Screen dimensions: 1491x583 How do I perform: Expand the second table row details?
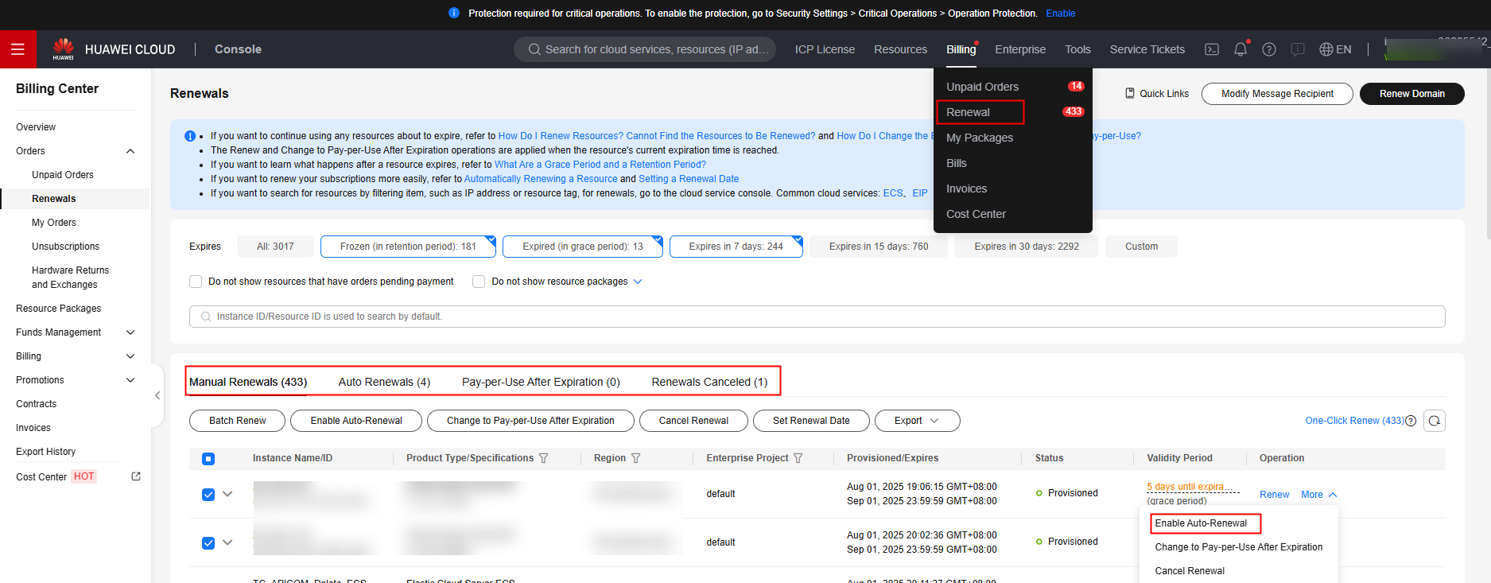click(227, 542)
